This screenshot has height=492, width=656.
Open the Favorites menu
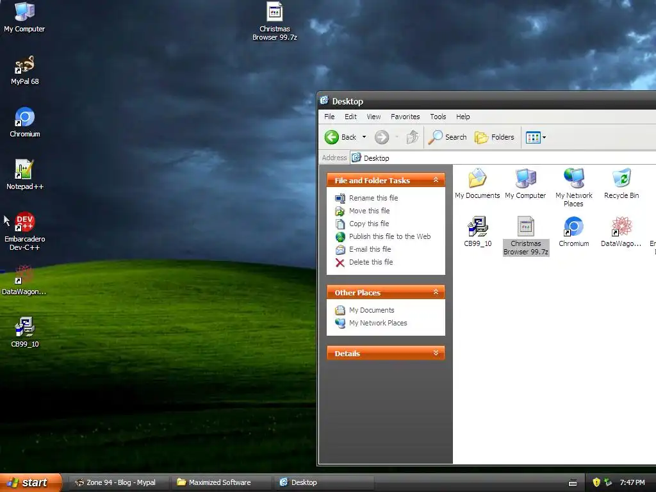point(405,117)
